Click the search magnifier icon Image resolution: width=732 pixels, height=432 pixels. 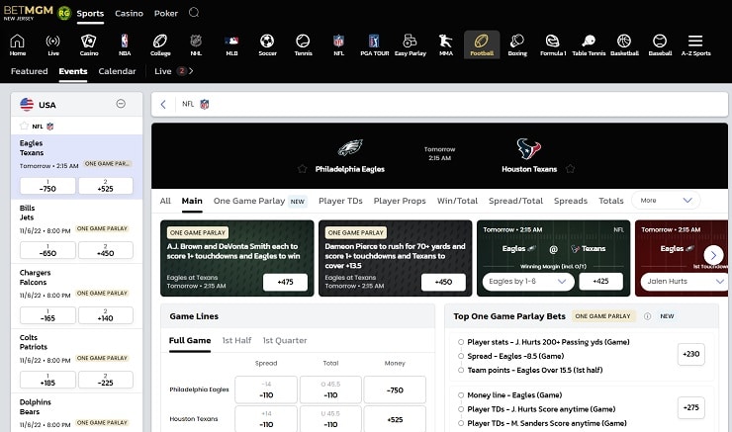[x=194, y=13]
